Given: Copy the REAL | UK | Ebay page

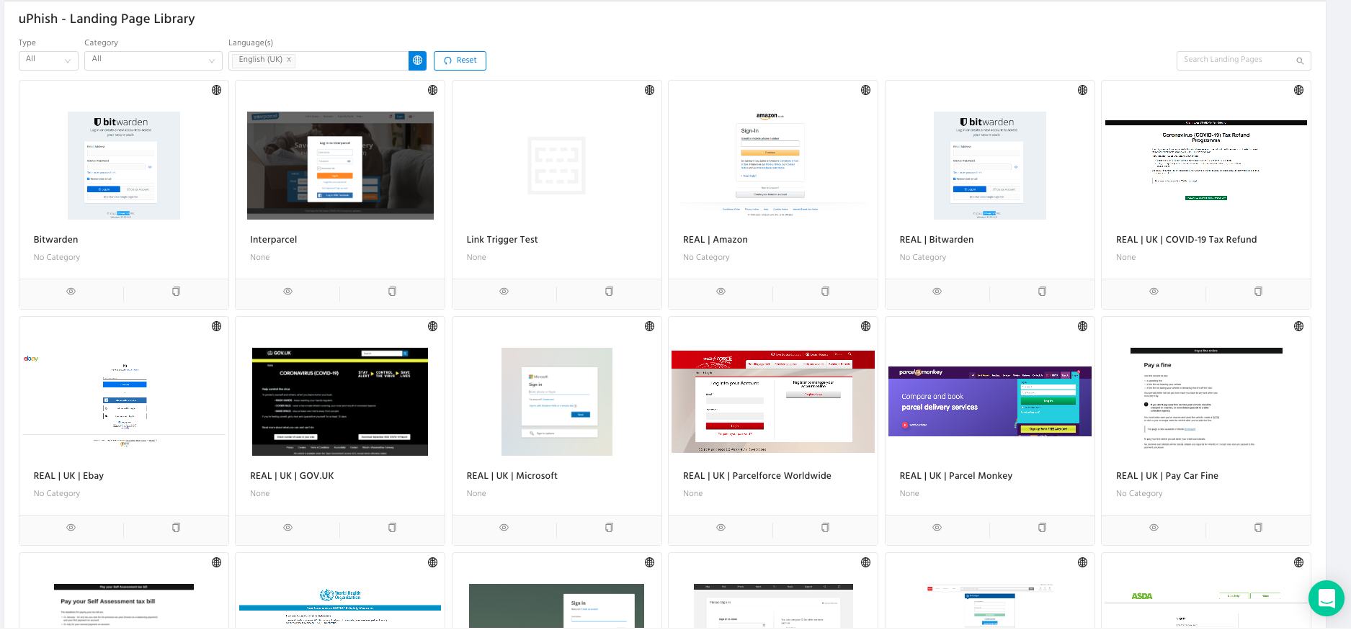Looking at the screenshot, I should 176,528.
